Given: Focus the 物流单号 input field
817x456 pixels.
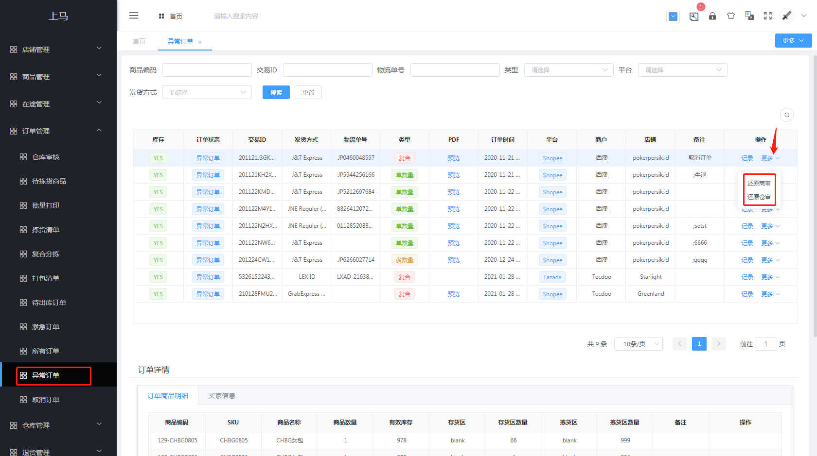Looking at the screenshot, I should coord(455,70).
